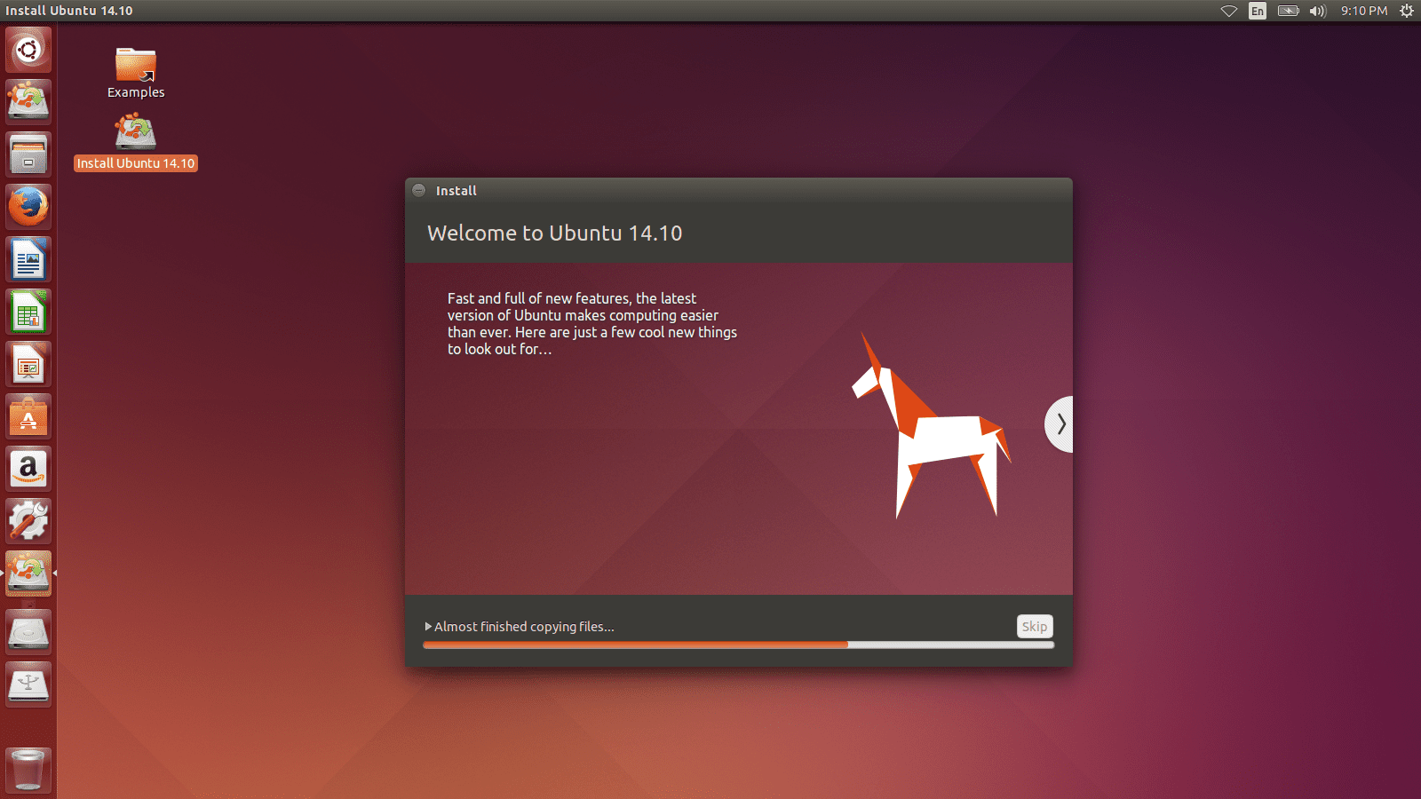Launch Firefox web browser
This screenshot has width=1421, height=799.
[28, 206]
